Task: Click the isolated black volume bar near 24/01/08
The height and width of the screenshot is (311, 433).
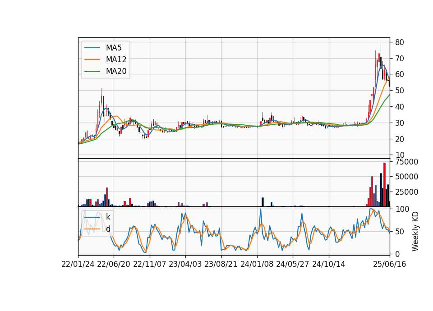Action: click(x=263, y=202)
